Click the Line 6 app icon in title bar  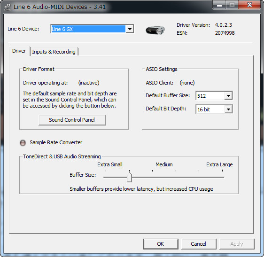[x=8, y=7]
